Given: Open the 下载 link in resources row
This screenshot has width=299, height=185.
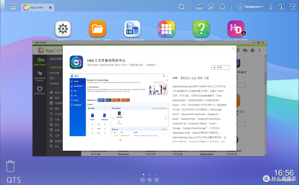Looking at the screenshot, I should [207, 78].
